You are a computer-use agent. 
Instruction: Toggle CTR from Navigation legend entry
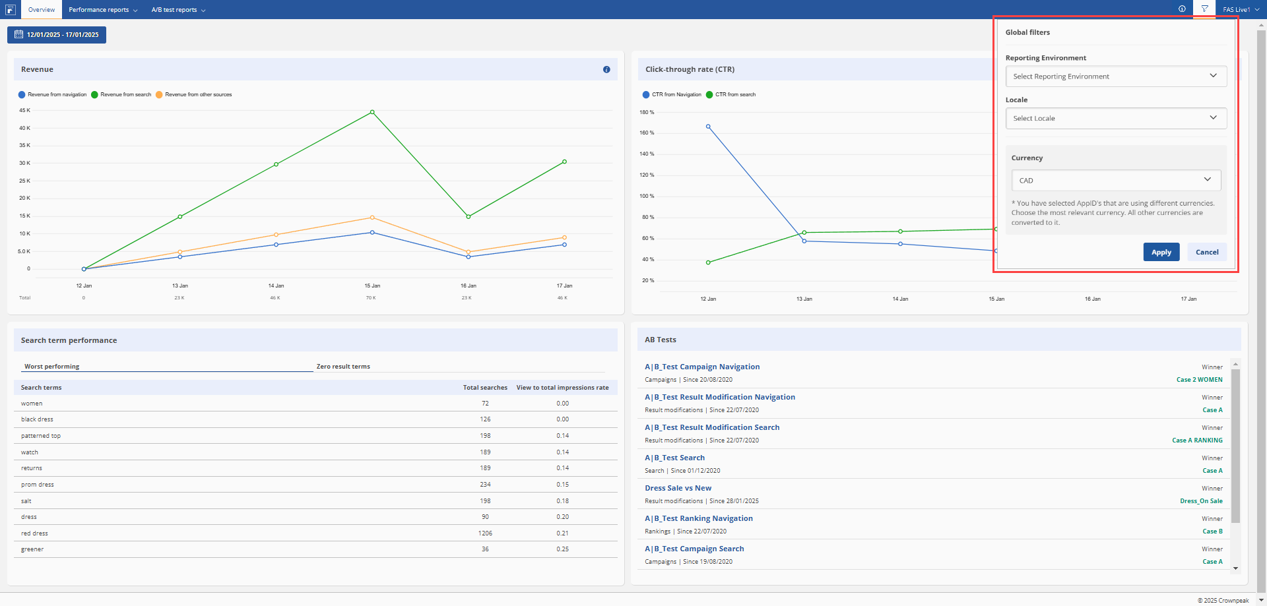pos(672,95)
